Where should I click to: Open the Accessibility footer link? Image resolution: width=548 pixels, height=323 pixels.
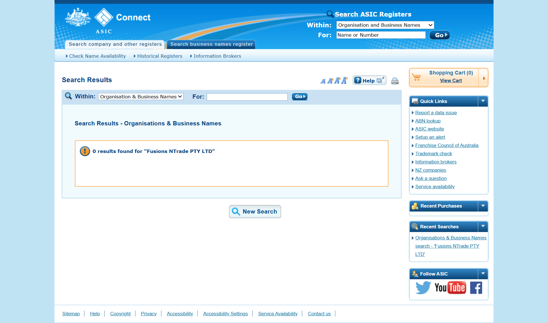pos(180,314)
